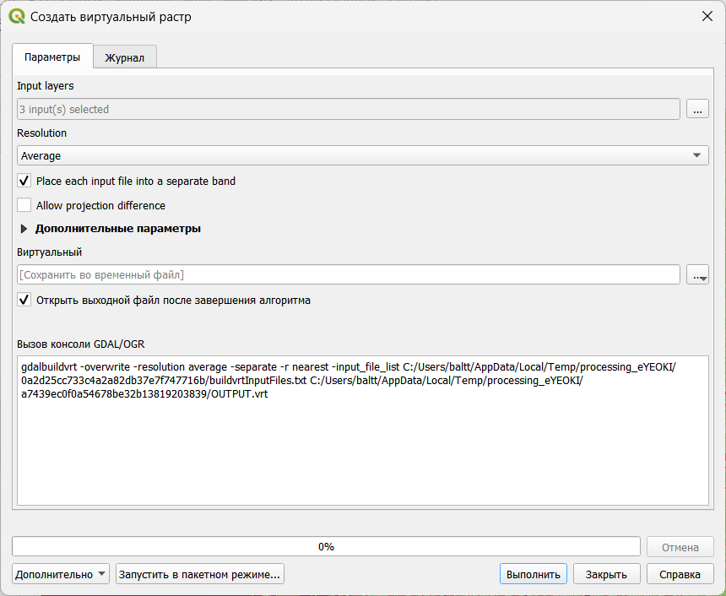The image size is (726, 596).
Task: Open the Resolution dropdown set to Average
Action: click(x=362, y=155)
